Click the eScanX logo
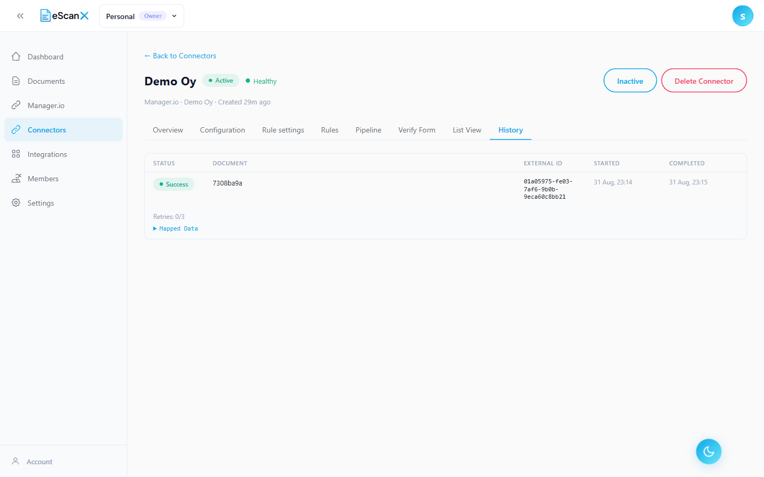Image resolution: width=764 pixels, height=477 pixels. click(64, 16)
